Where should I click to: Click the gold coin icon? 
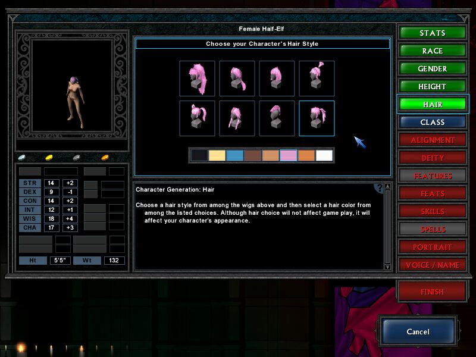49,158
